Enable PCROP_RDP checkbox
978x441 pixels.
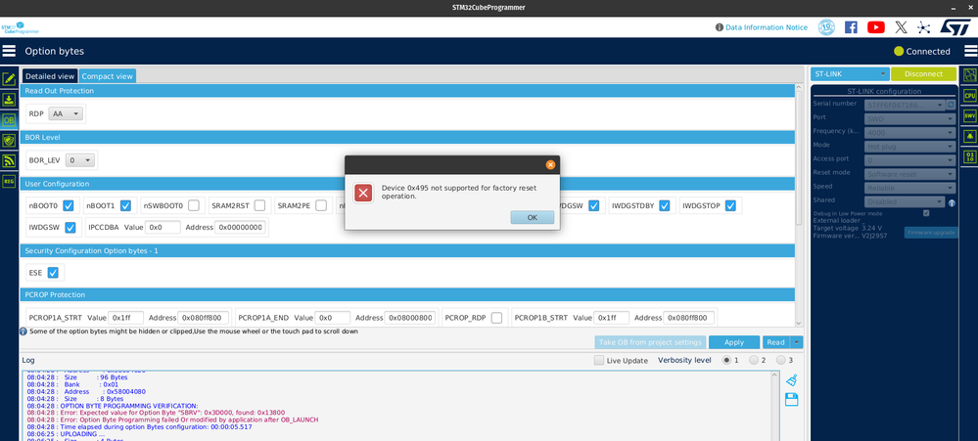pos(496,318)
